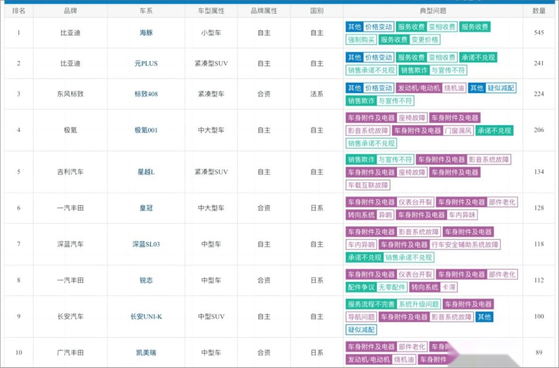Click 行车安全辅助系统故障 tag in 深蓝SL03 row

click(465, 245)
